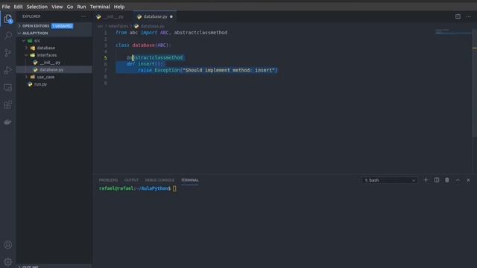Select the Terminal panel tab
477x268 pixels.
coord(190,180)
